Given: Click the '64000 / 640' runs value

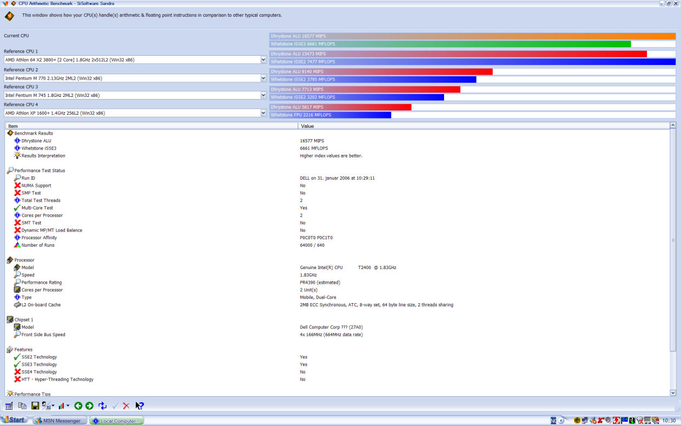Looking at the screenshot, I should pos(312,245).
